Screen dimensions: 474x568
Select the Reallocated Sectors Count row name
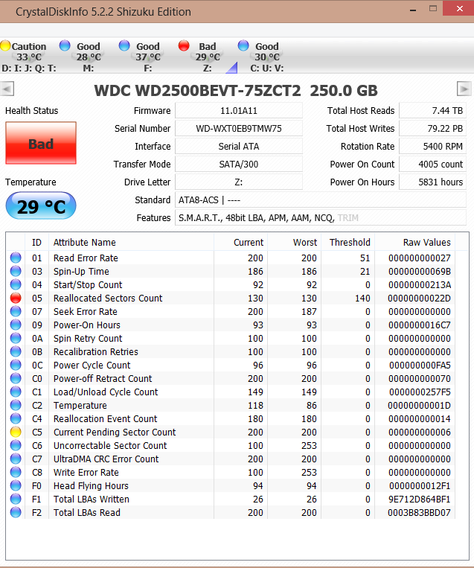[108, 298]
